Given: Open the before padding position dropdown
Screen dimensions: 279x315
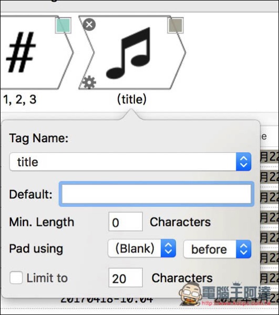Looking at the screenshot, I should point(218,249).
